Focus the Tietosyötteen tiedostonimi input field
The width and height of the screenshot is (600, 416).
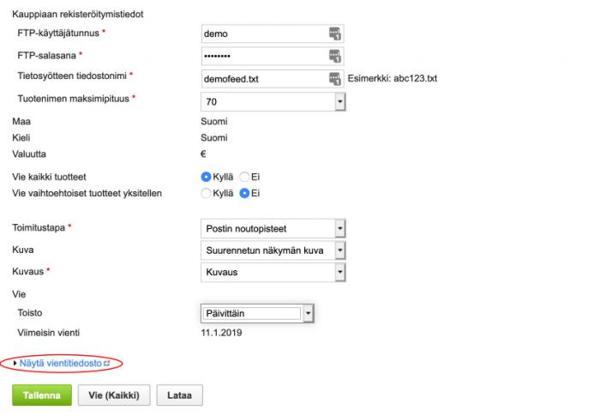(273, 79)
